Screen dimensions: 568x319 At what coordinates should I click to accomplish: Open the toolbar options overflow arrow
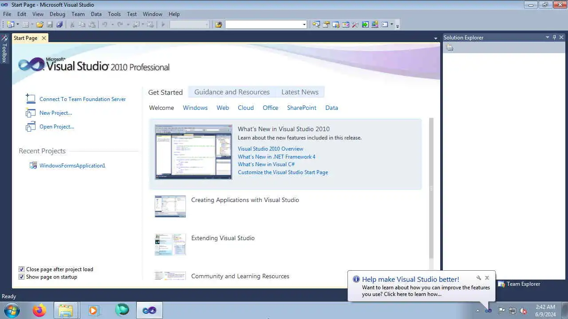pos(398,26)
